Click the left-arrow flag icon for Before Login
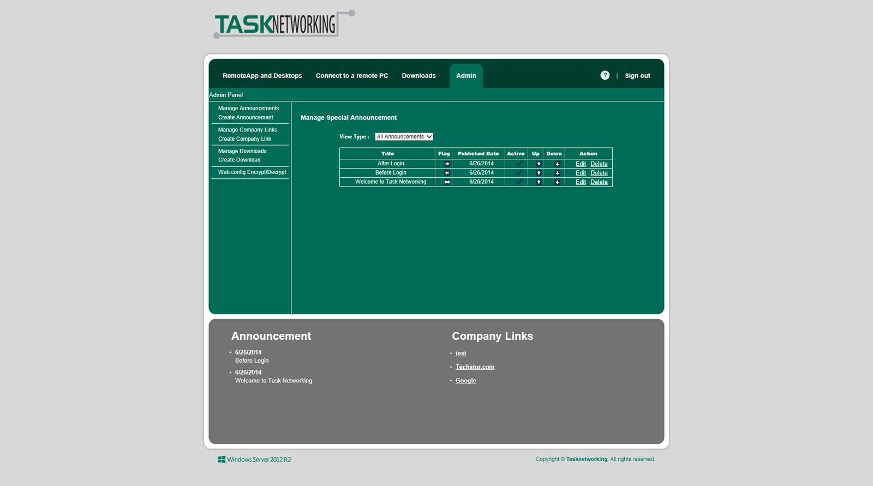This screenshot has width=873, height=486. tap(447, 173)
